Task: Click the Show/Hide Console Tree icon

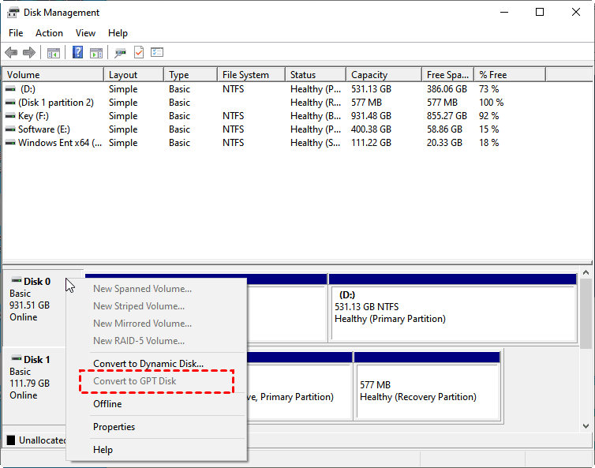Action: [54, 52]
